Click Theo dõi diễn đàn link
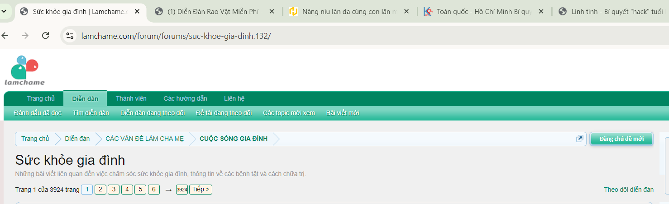669x204 pixels. point(629,190)
